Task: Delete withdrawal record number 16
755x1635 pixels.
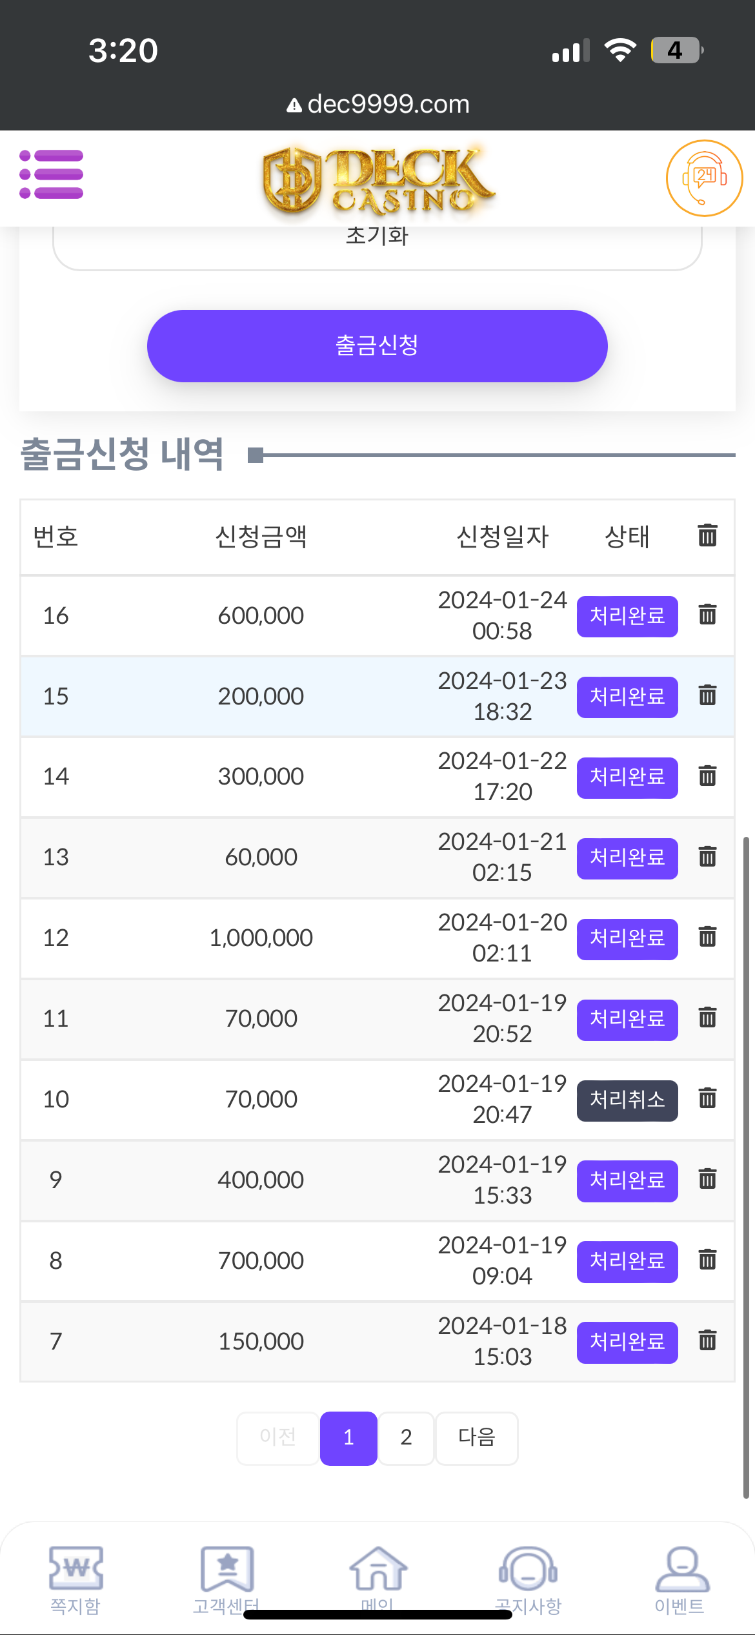Action: pos(707,614)
